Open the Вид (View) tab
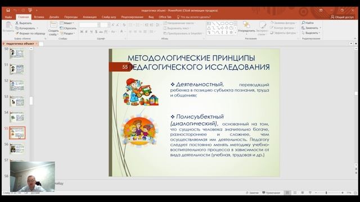Viewport: 360px width, 202px height. [151, 17]
